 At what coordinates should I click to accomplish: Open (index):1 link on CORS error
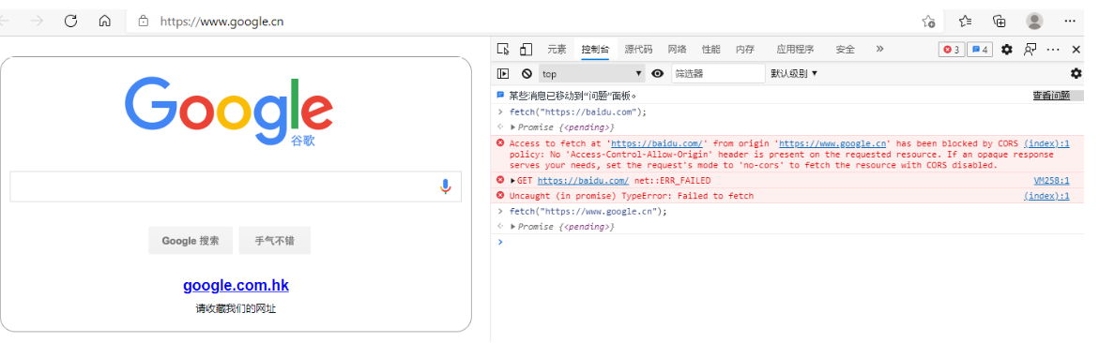point(1046,143)
